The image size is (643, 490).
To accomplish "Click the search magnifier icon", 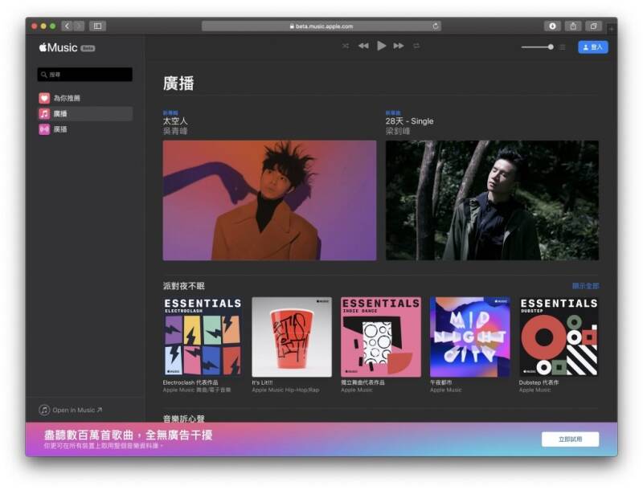I will 44,75.
